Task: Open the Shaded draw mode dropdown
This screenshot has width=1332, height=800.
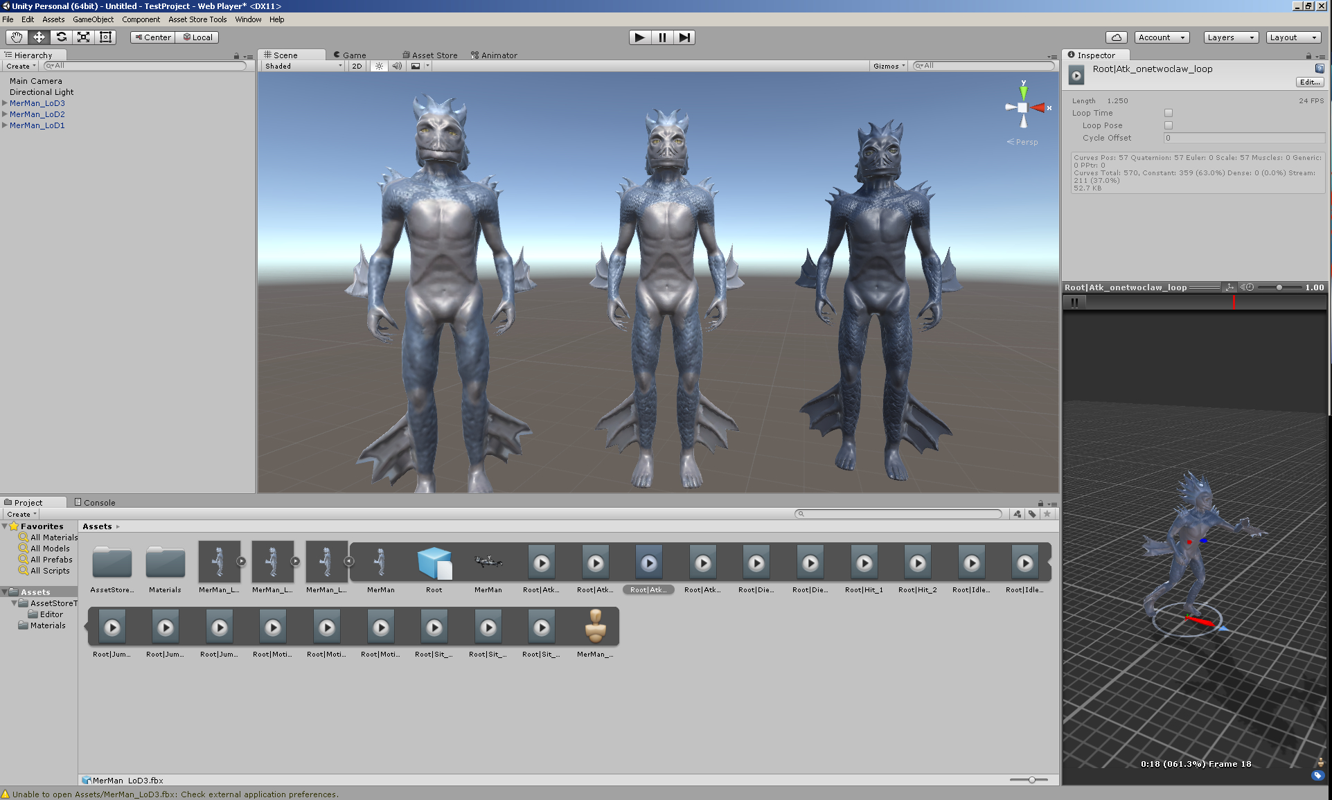Action: coord(301,66)
